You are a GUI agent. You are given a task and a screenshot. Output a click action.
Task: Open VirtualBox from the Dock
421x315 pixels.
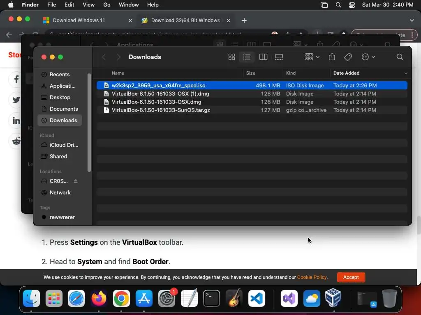[333, 298]
